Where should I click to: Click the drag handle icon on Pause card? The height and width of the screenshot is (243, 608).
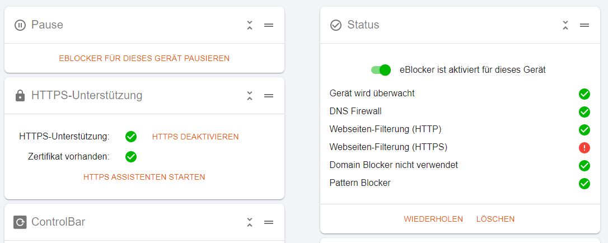269,25
